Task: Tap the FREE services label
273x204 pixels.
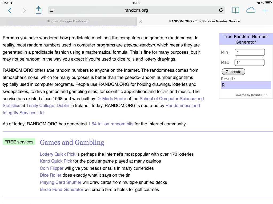Action: pyautogui.click(x=19, y=142)
